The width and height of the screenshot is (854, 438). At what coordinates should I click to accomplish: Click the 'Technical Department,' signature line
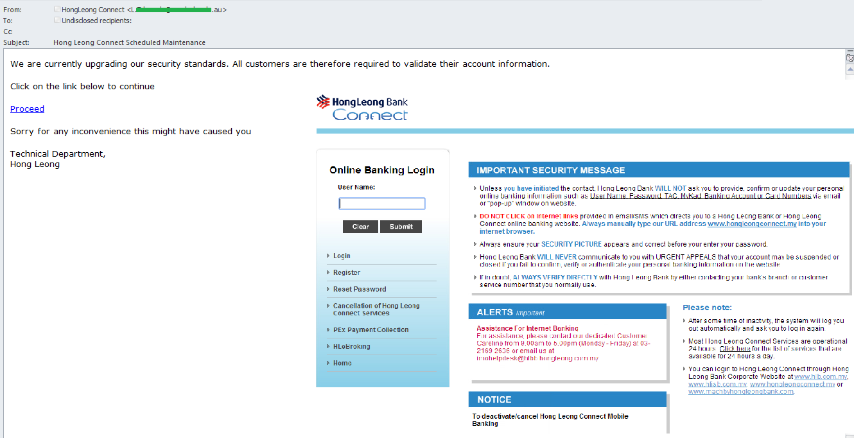(x=58, y=154)
